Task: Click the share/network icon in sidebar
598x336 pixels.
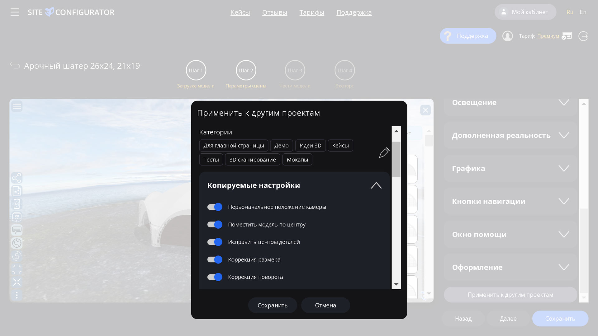Action: pyautogui.click(x=17, y=178)
